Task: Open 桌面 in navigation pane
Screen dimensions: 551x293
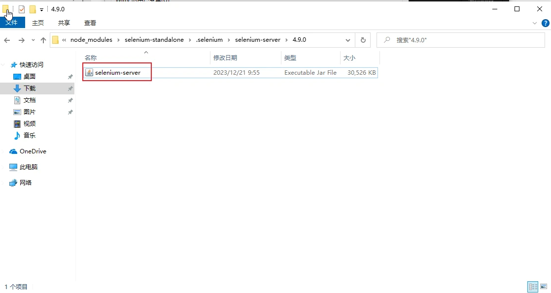Action: tap(30, 76)
